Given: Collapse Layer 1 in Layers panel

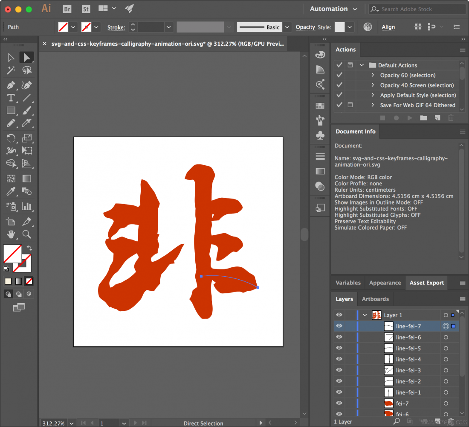Looking at the screenshot, I should coord(365,315).
